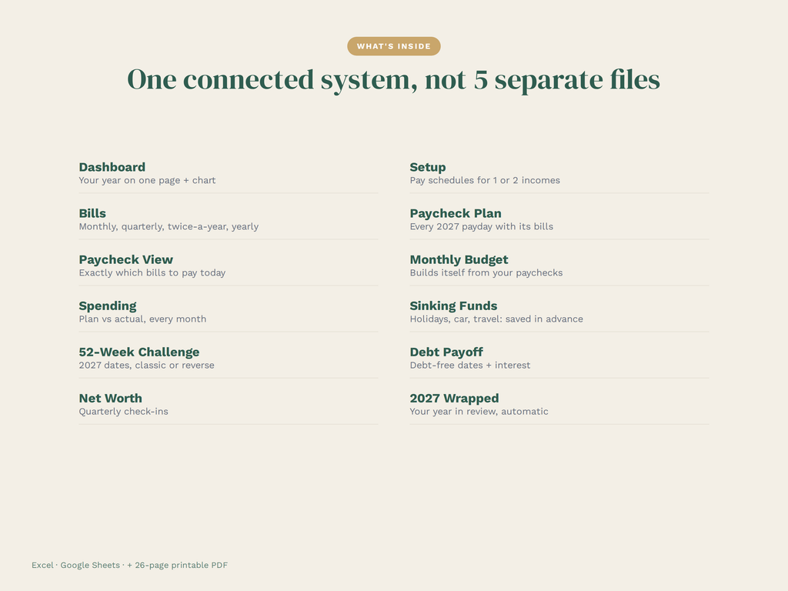This screenshot has width=788, height=591.
Task: Click the heading One connected system
Action: point(393,80)
